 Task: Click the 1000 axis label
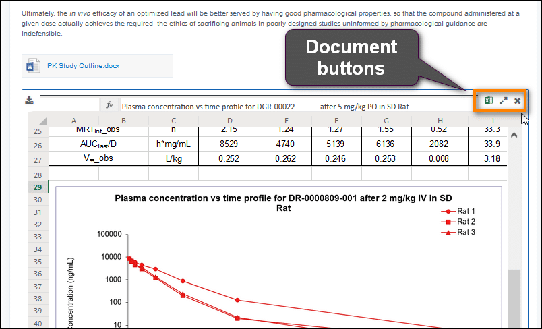[113, 280]
